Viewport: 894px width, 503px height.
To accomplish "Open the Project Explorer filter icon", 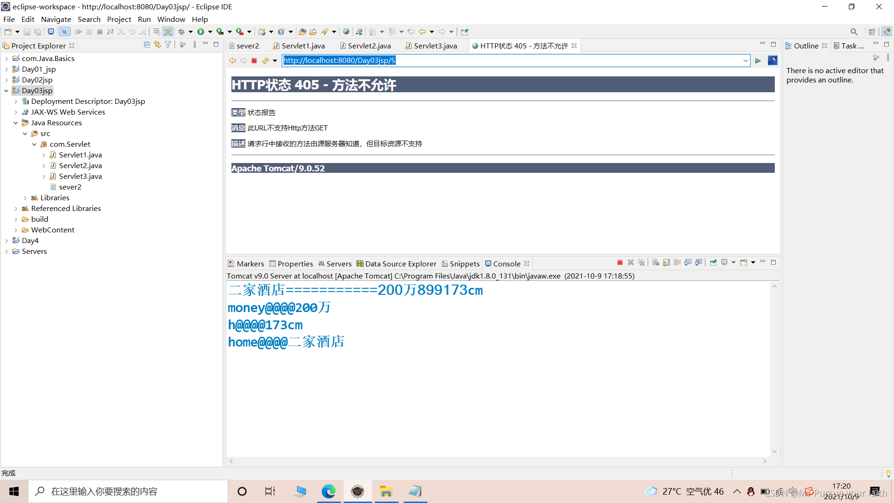I will pos(168,45).
